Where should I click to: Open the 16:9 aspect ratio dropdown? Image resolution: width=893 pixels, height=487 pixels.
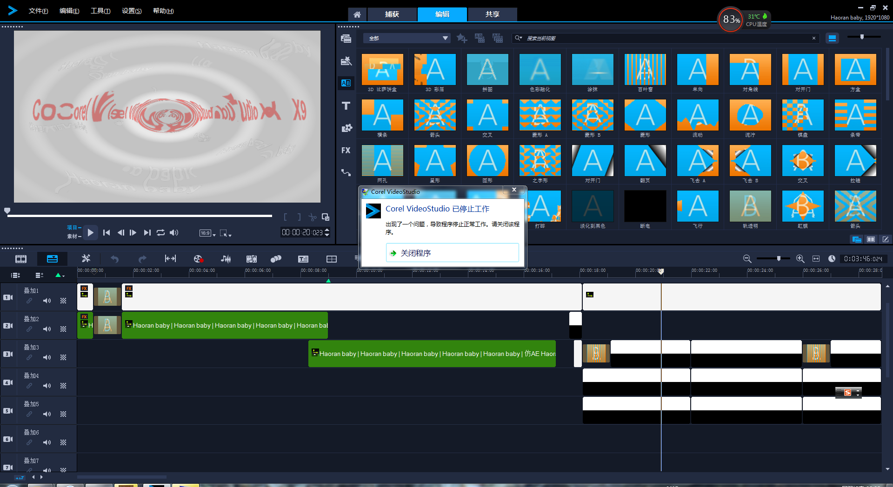[x=207, y=233]
